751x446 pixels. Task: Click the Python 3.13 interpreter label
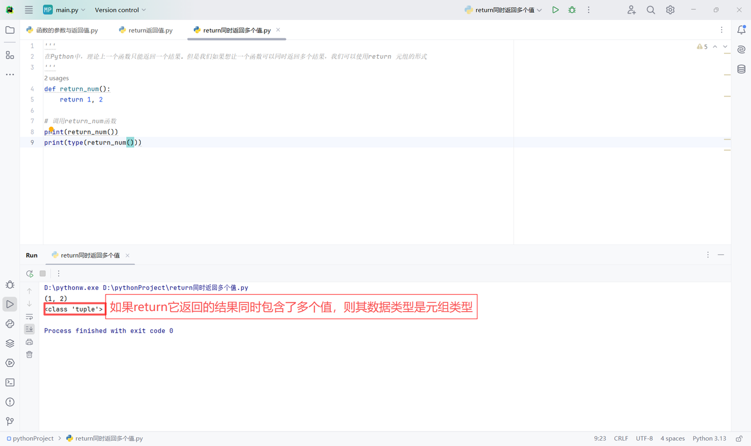[x=709, y=438]
